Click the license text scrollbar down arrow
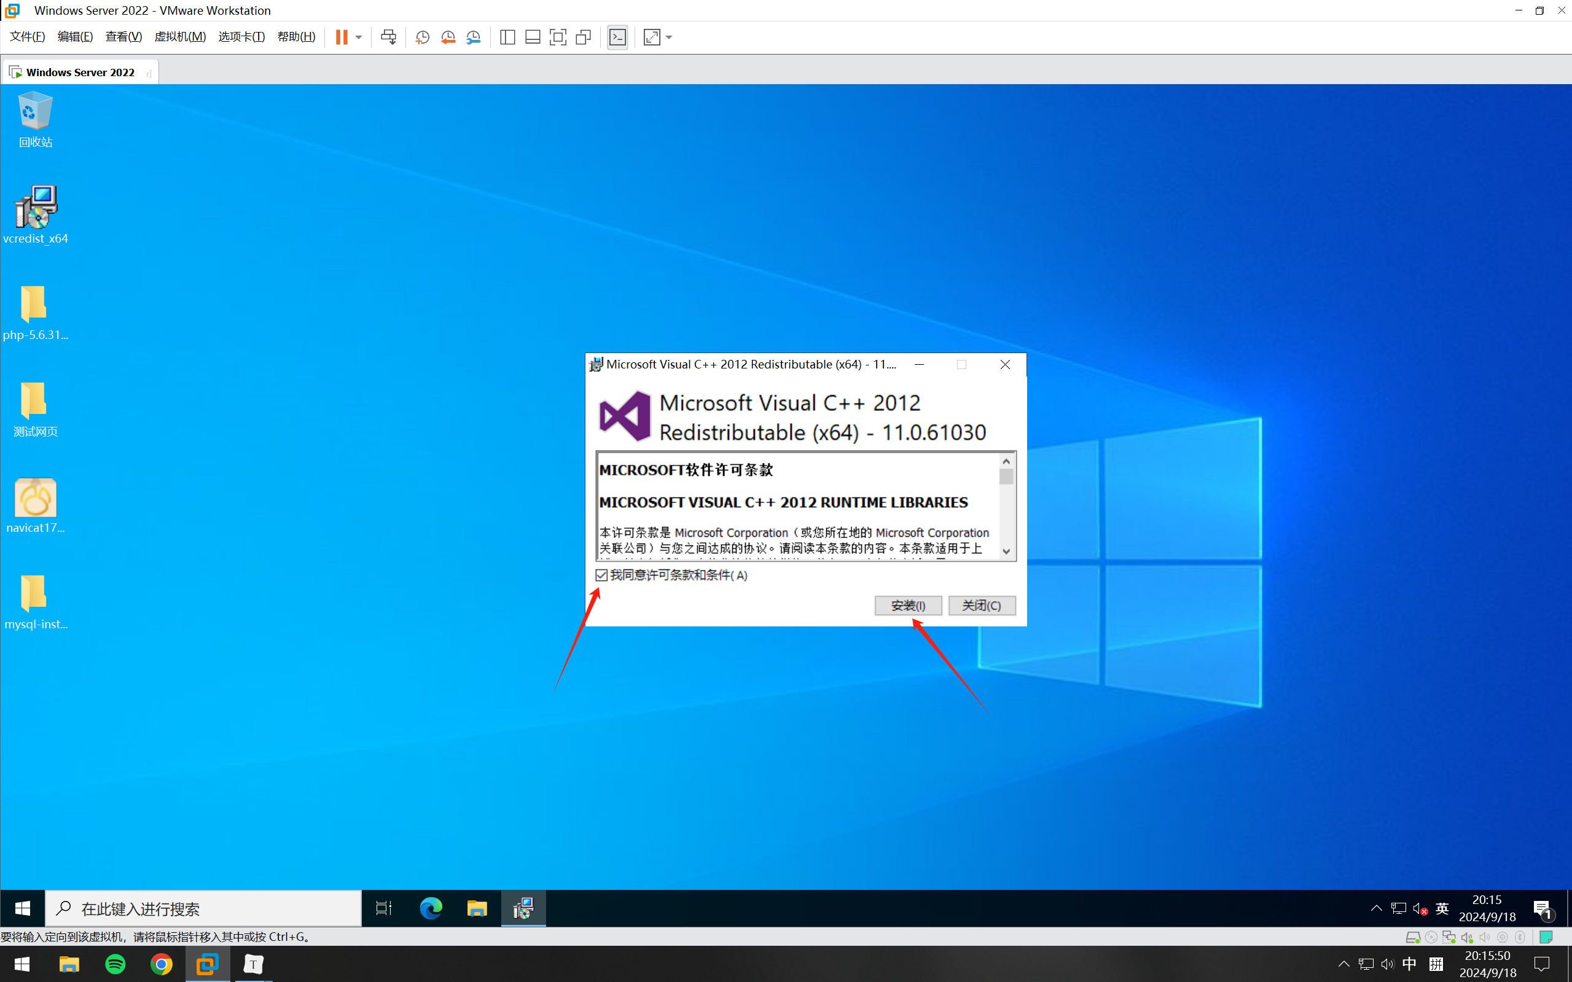The height and width of the screenshot is (982, 1572). point(1006,551)
